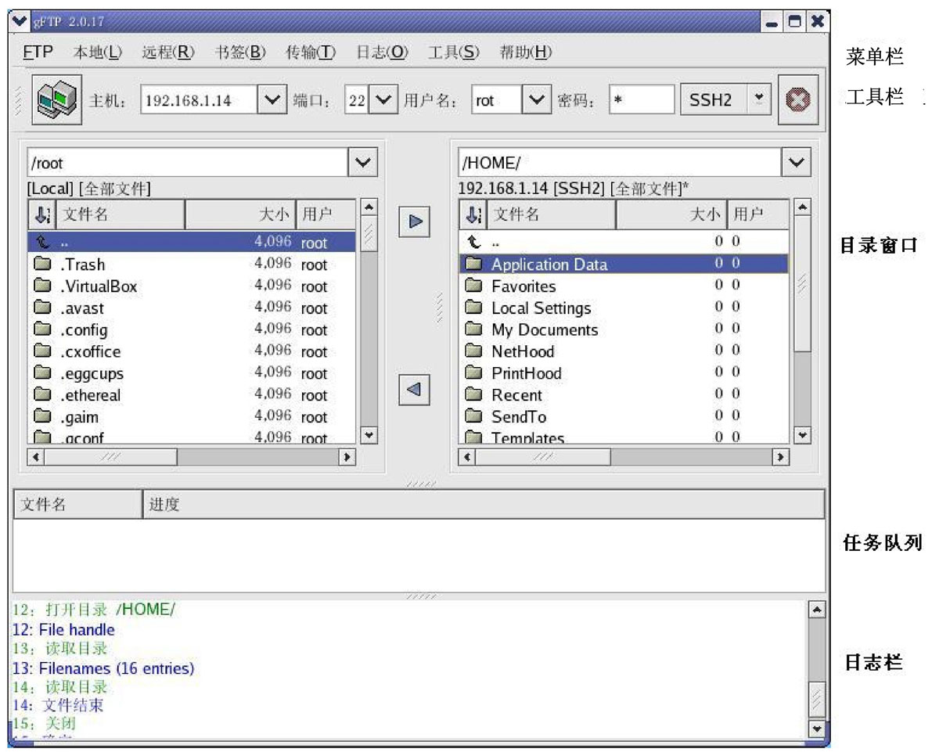Click left arrow to download to local
The width and height of the screenshot is (939, 756).
[415, 389]
